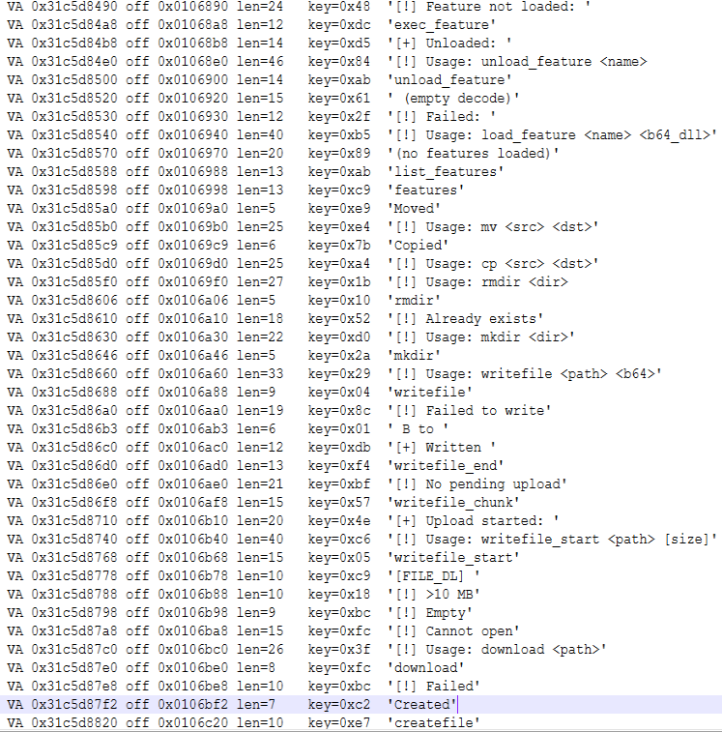Viewport: 722px width, 732px height.
Task: Click the key=0x2f value
Action: [339, 117]
